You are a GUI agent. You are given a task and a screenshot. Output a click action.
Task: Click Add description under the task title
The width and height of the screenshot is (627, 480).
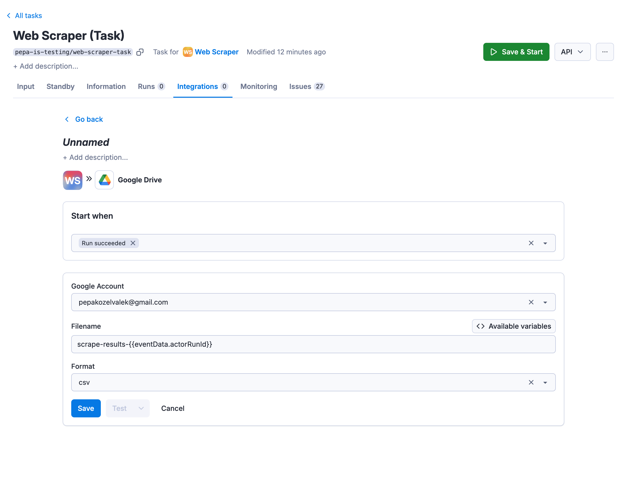coord(46,66)
